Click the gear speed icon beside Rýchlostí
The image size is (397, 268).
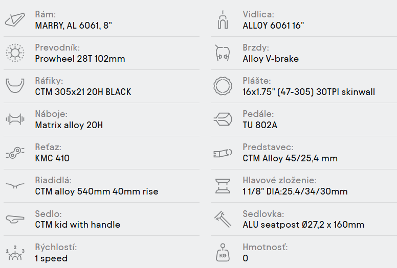tap(14, 252)
